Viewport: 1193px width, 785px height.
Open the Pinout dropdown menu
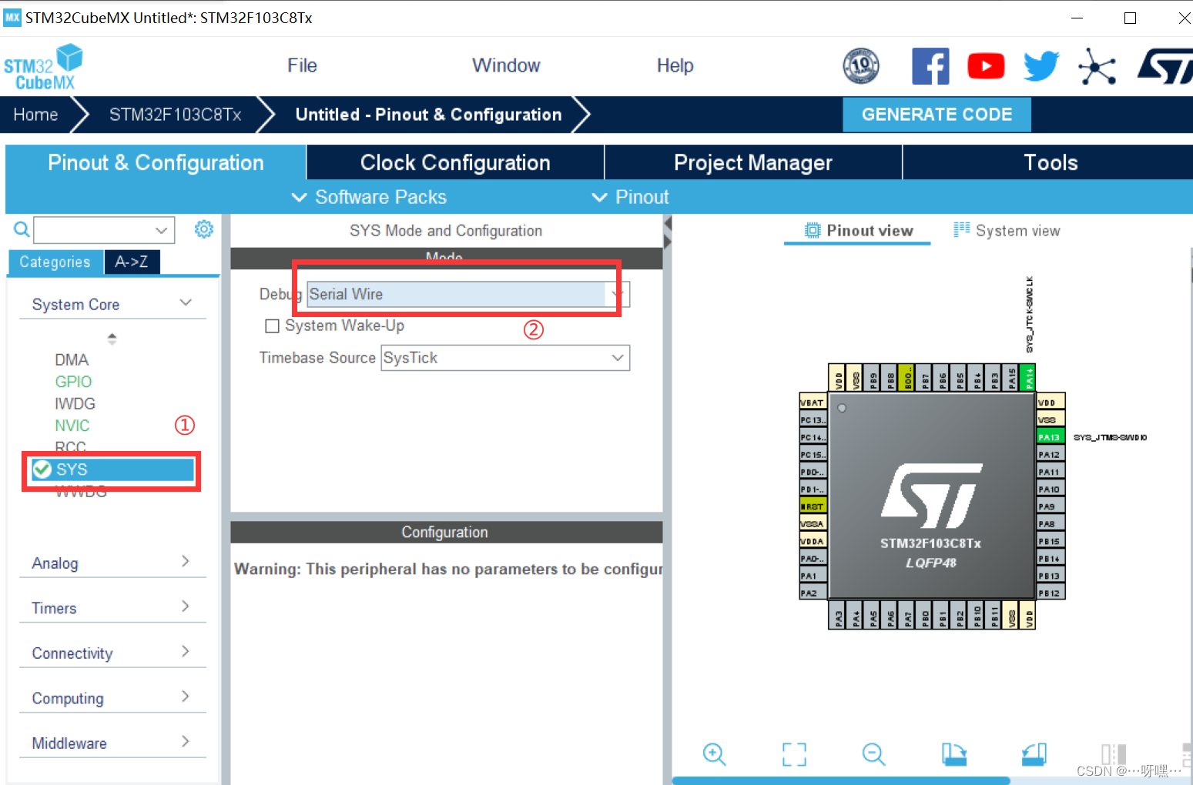tap(630, 197)
